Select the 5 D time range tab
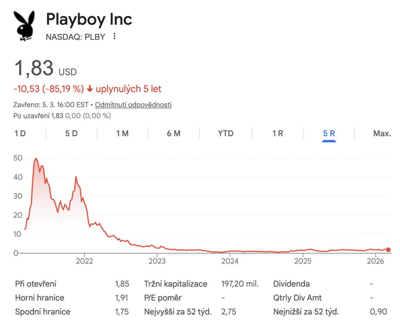This screenshot has width=400, height=327. [x=71, y=133]
